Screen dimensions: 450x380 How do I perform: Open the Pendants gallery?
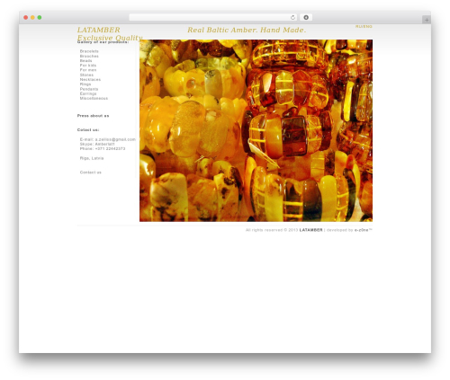coord(89,89)
